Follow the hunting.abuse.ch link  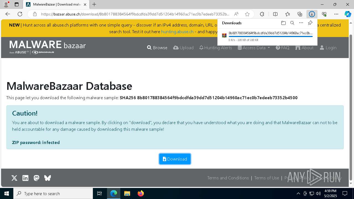tap(177, 32)
